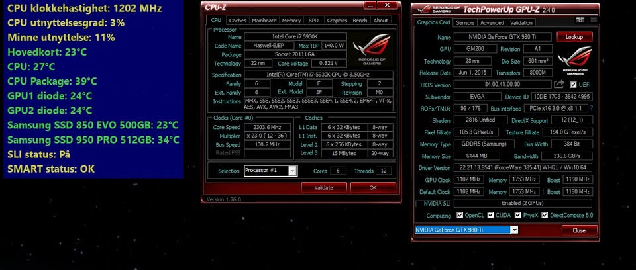Switch to the Caches tab in CPU-Z

pyautogui.click(x=238, y=21)
